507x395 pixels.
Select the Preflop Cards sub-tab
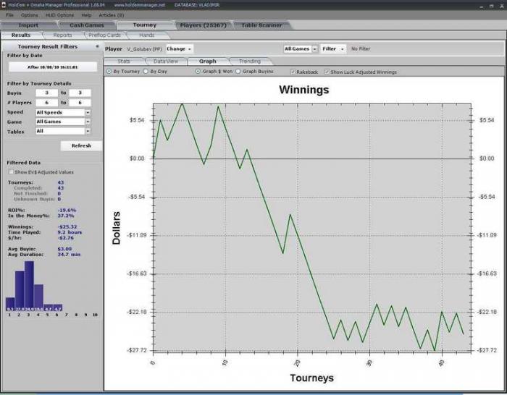(104, 35)
